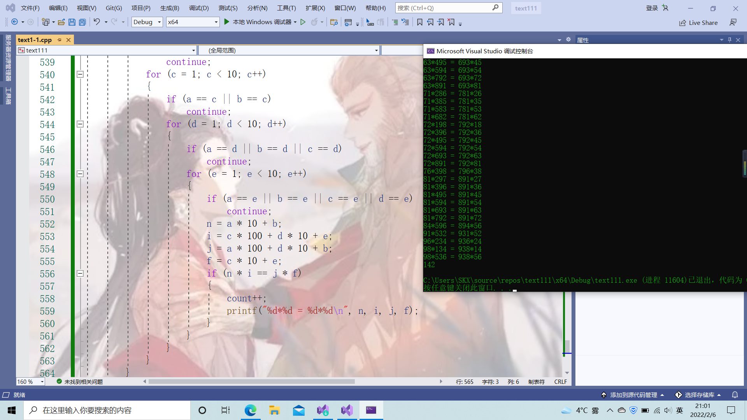Open the 帮助(H) menu

tap(376, 8)
